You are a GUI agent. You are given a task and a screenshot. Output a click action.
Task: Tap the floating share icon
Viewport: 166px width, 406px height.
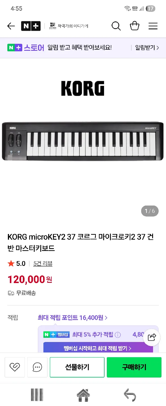click(152, 337)
